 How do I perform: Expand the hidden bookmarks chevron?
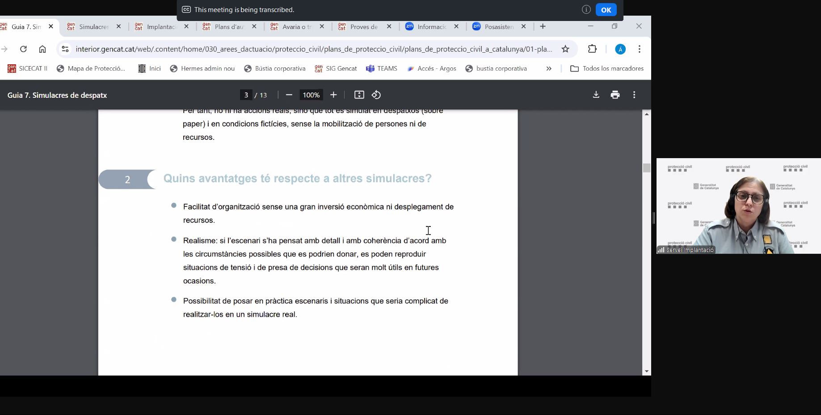(549, 68)
